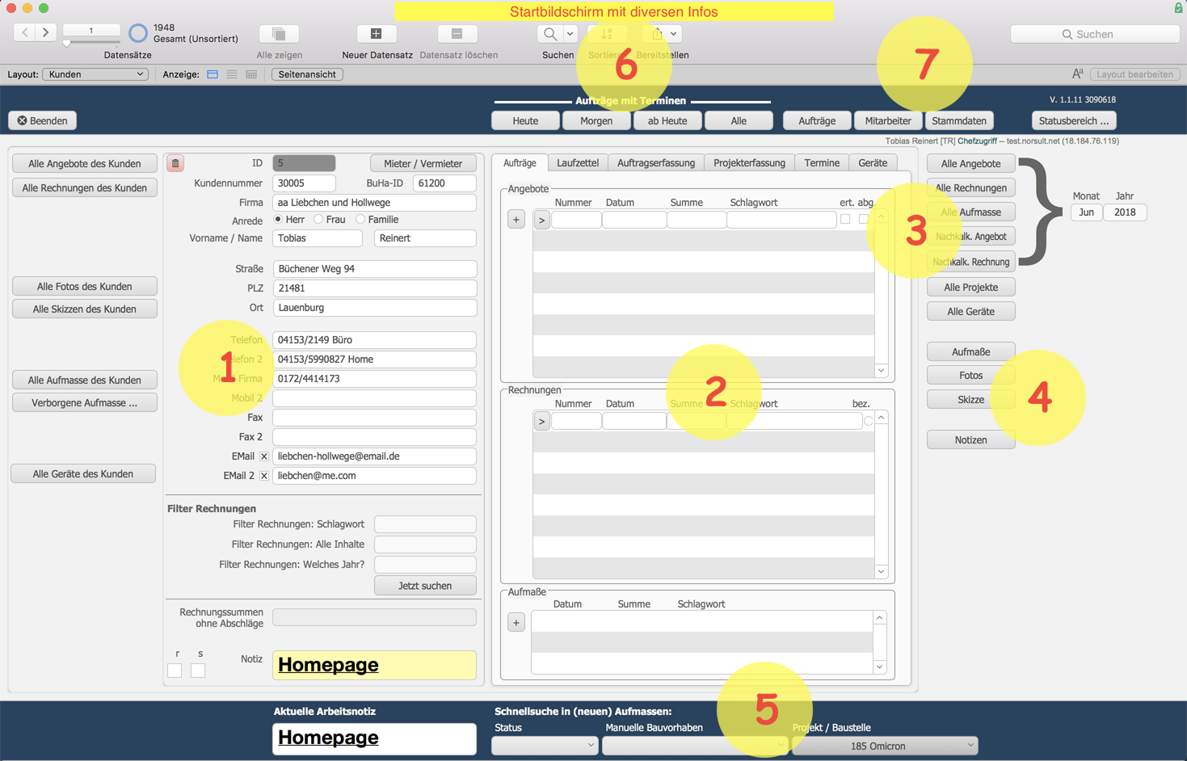Click the Seitenansicht button
1187x761 pixels.
[307, 74]
